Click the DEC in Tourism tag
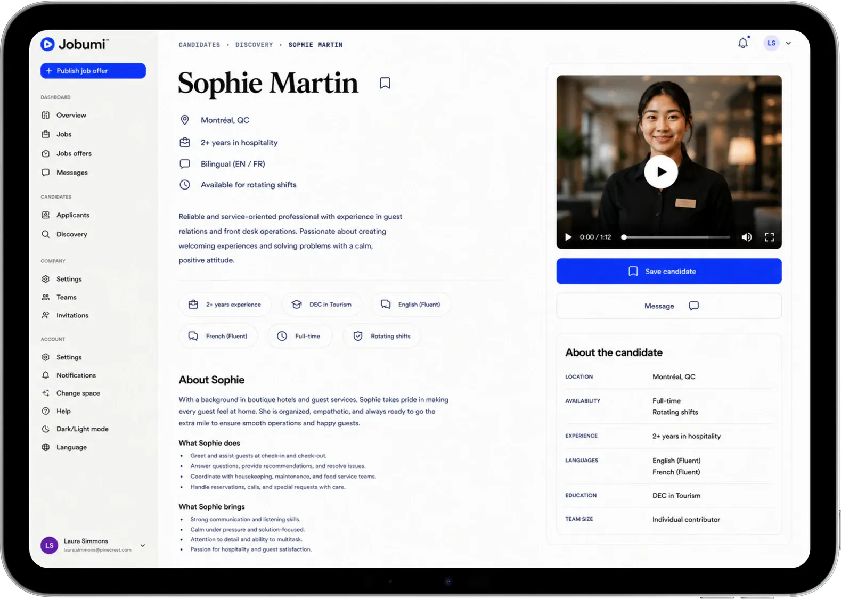Image resolution: width=841 pixels, height=599 pixels. 322,305
